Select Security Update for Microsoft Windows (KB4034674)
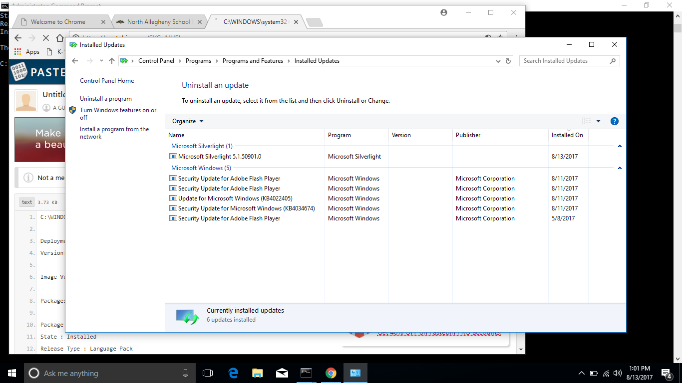682x383 pixels. click(247, 208)
